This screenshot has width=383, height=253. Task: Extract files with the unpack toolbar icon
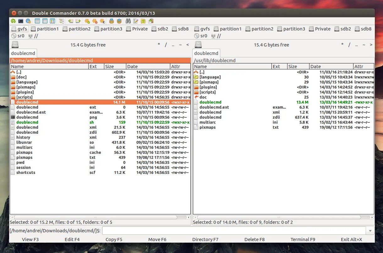click(x=119, y=21)
